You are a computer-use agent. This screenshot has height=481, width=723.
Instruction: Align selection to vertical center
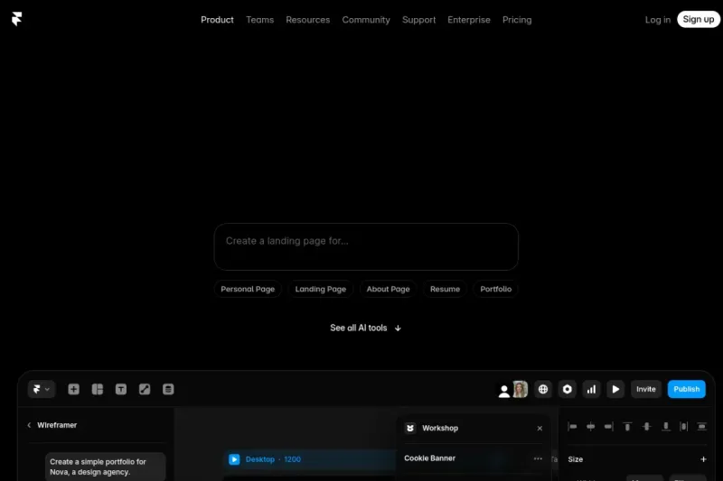tap(646, 427)
